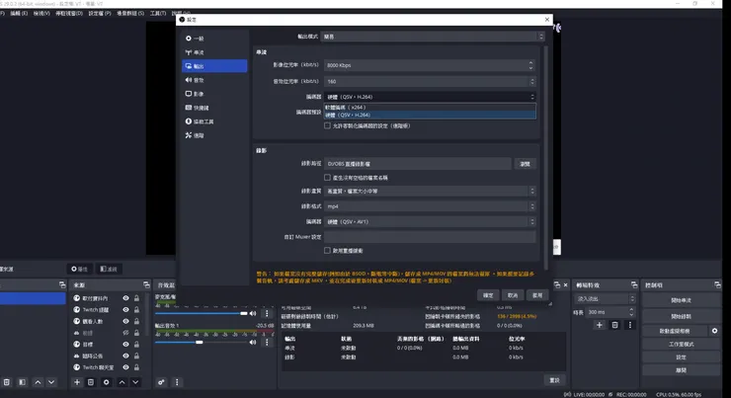The height and width of the screenshot is (398, 731).
Task: Choose software x264 encoder option
Action: pyautogui.click(x=430, y=108)
